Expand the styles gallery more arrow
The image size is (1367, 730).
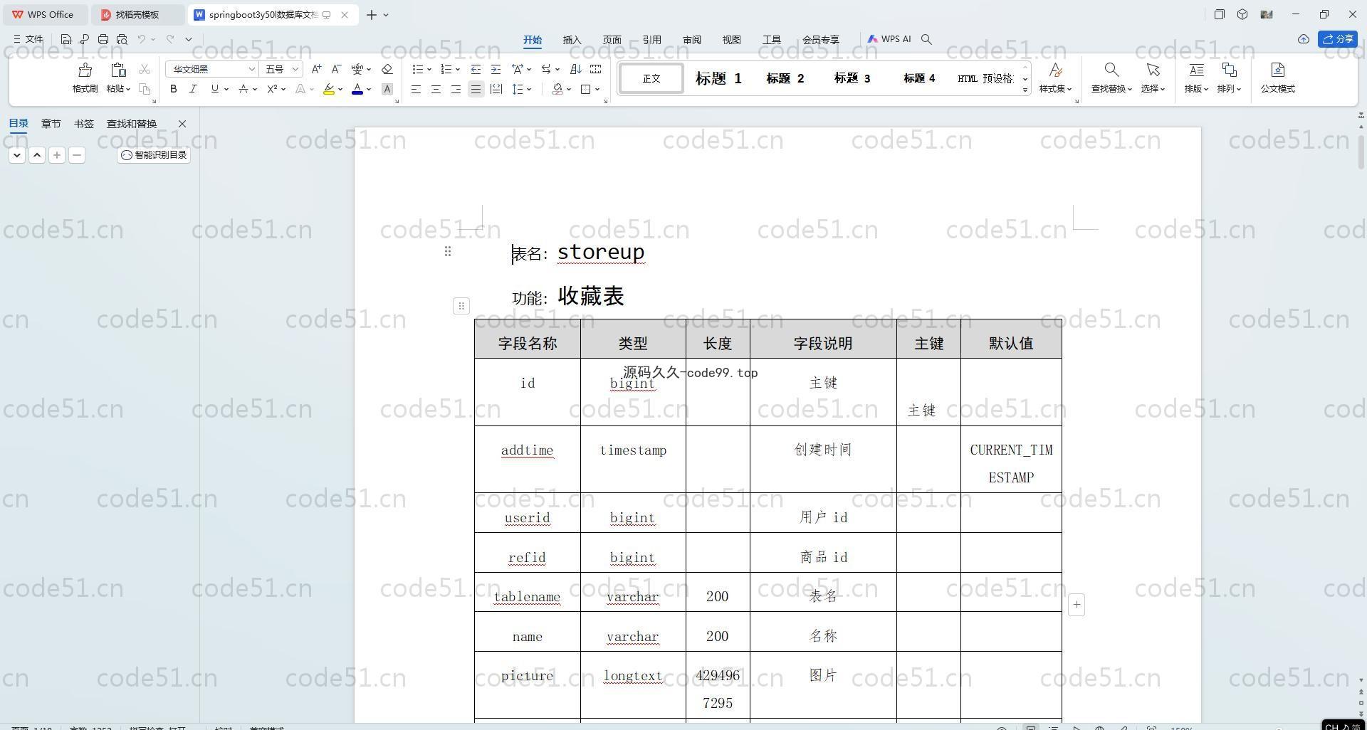coord(1025,90)
